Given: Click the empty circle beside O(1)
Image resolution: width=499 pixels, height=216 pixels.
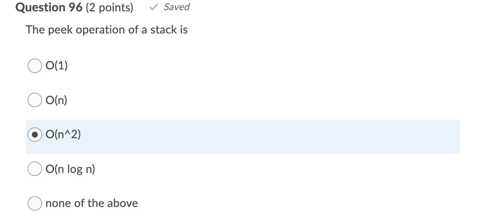Looking at the screenshot, I should 35,65.
